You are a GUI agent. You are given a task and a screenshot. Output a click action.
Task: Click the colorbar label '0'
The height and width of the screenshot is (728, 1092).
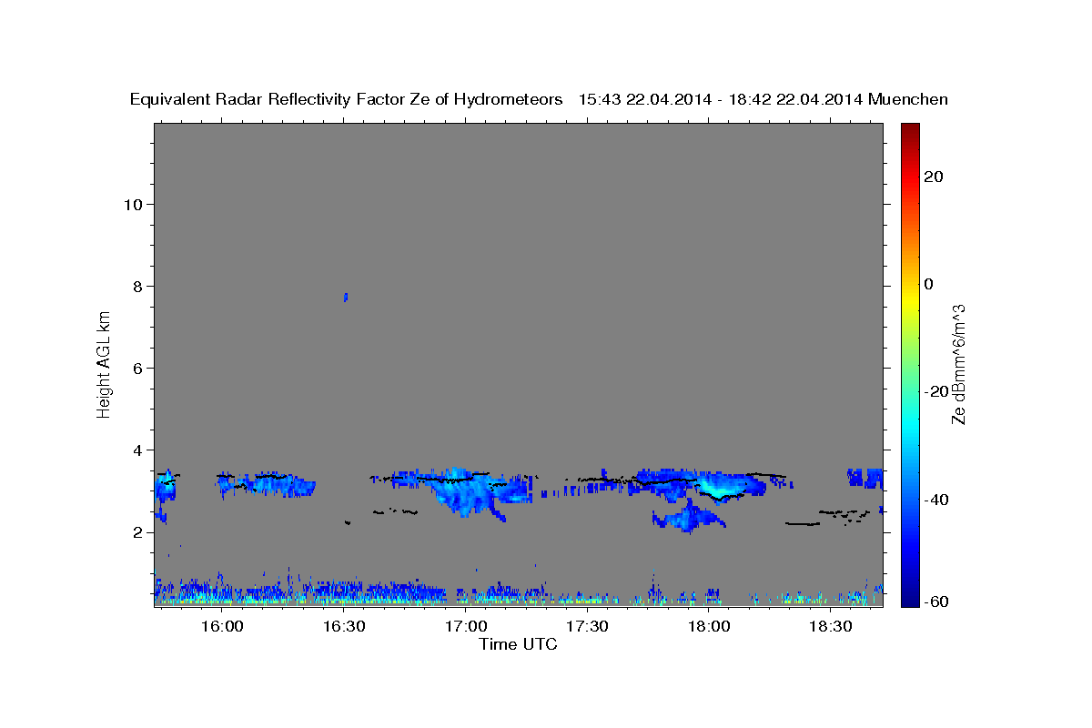pos(928,284)
